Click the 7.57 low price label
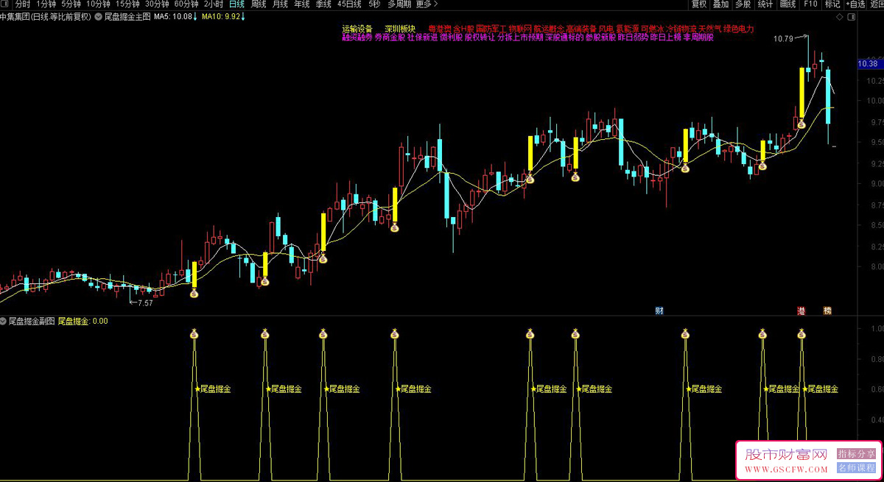884x482 pixels. (146, 302)
